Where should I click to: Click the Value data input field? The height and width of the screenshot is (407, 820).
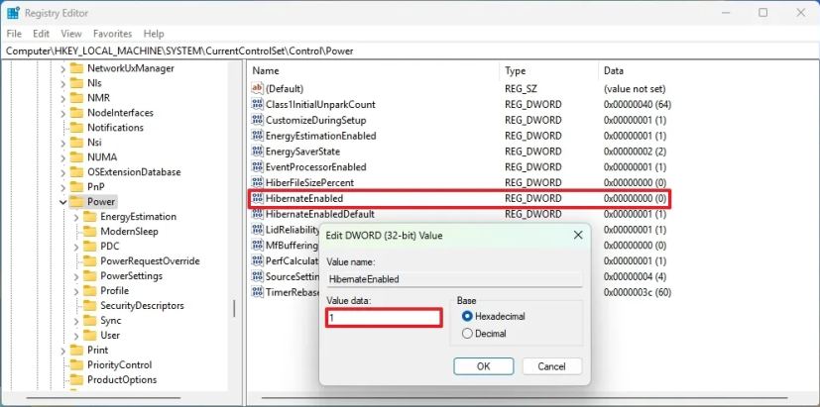tap(384, 318)
